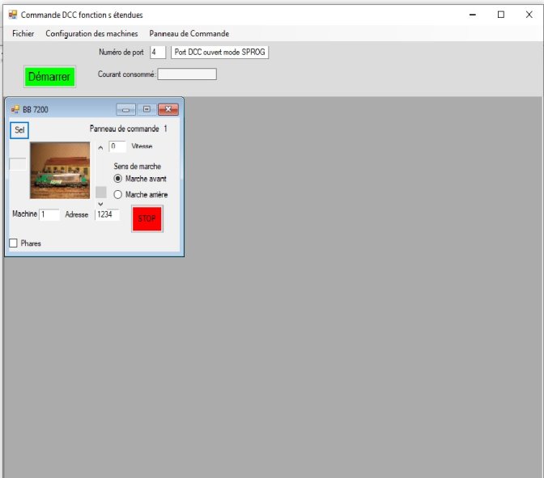
Task: Click the small gray box left of thumbnail
Action: [17, 164]
